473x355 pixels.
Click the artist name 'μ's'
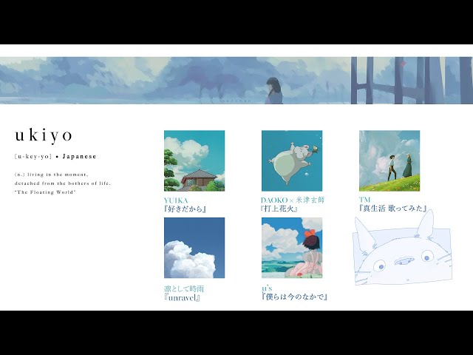267,288
